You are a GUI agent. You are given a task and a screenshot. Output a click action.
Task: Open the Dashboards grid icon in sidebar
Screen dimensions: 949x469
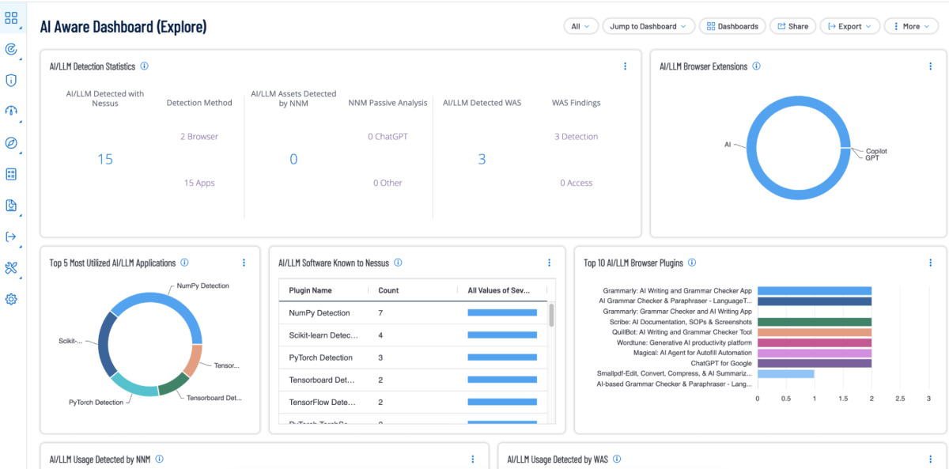11,18
